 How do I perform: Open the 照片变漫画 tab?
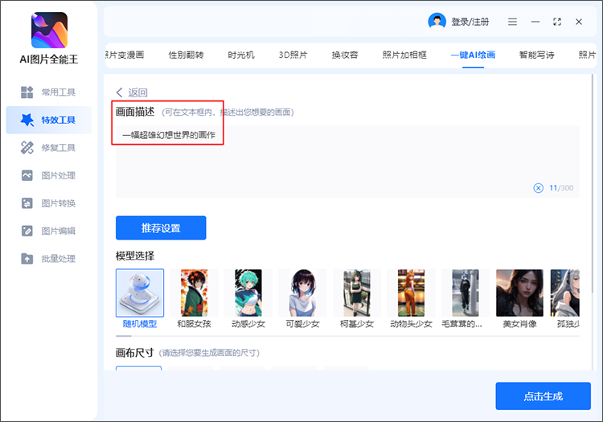coord(125,55)
